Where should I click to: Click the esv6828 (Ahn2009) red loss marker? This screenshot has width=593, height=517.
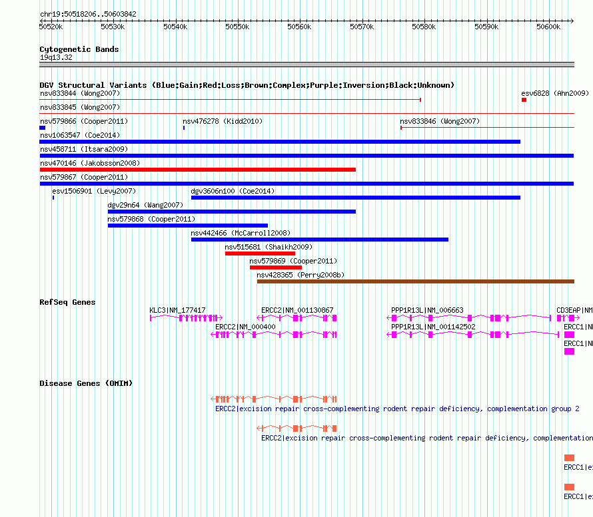click(x=524, y=100)
